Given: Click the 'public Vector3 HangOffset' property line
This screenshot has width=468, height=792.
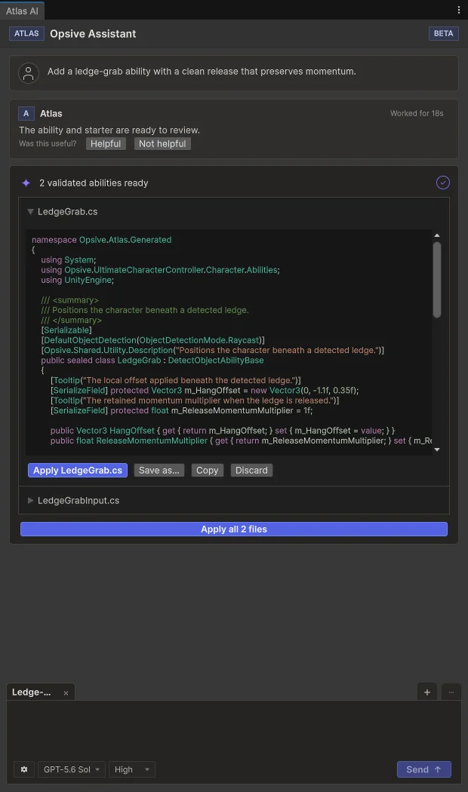Looking at the screenshot, I should [x=223, y=431].
